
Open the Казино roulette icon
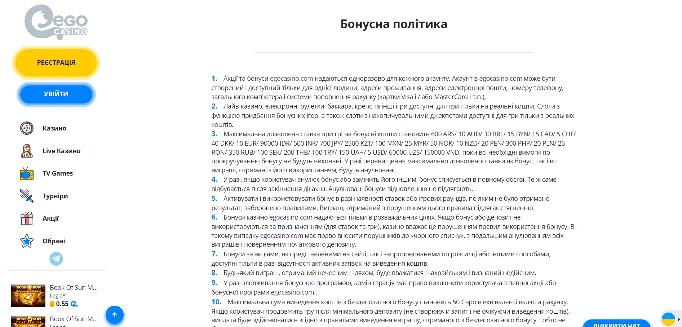tap(27, 128)
